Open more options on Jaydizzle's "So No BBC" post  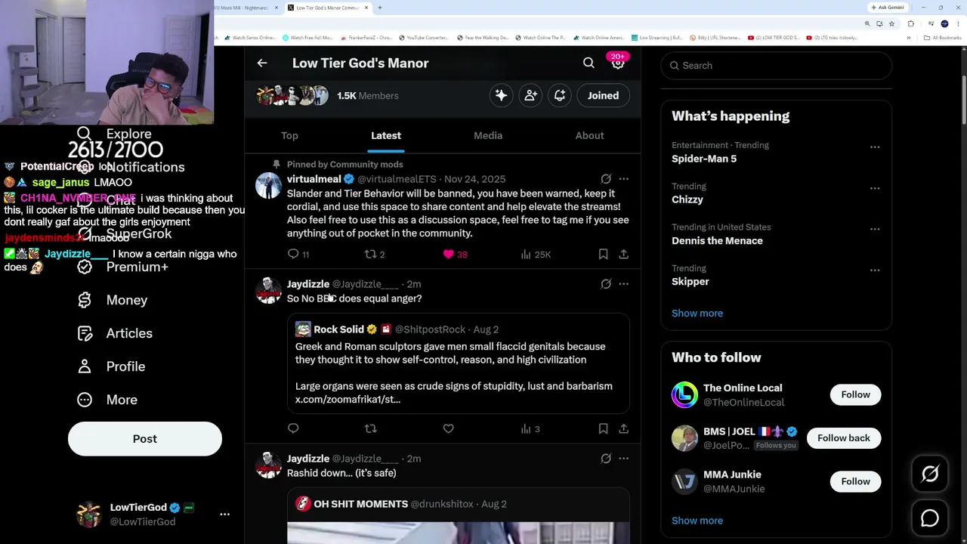(623, 284)
